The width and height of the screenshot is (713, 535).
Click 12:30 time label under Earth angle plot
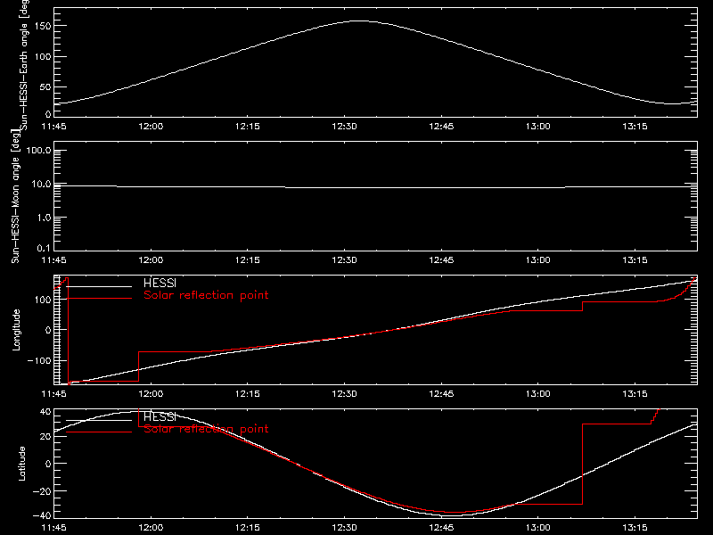pyautogui.click(x=344, y=127)
